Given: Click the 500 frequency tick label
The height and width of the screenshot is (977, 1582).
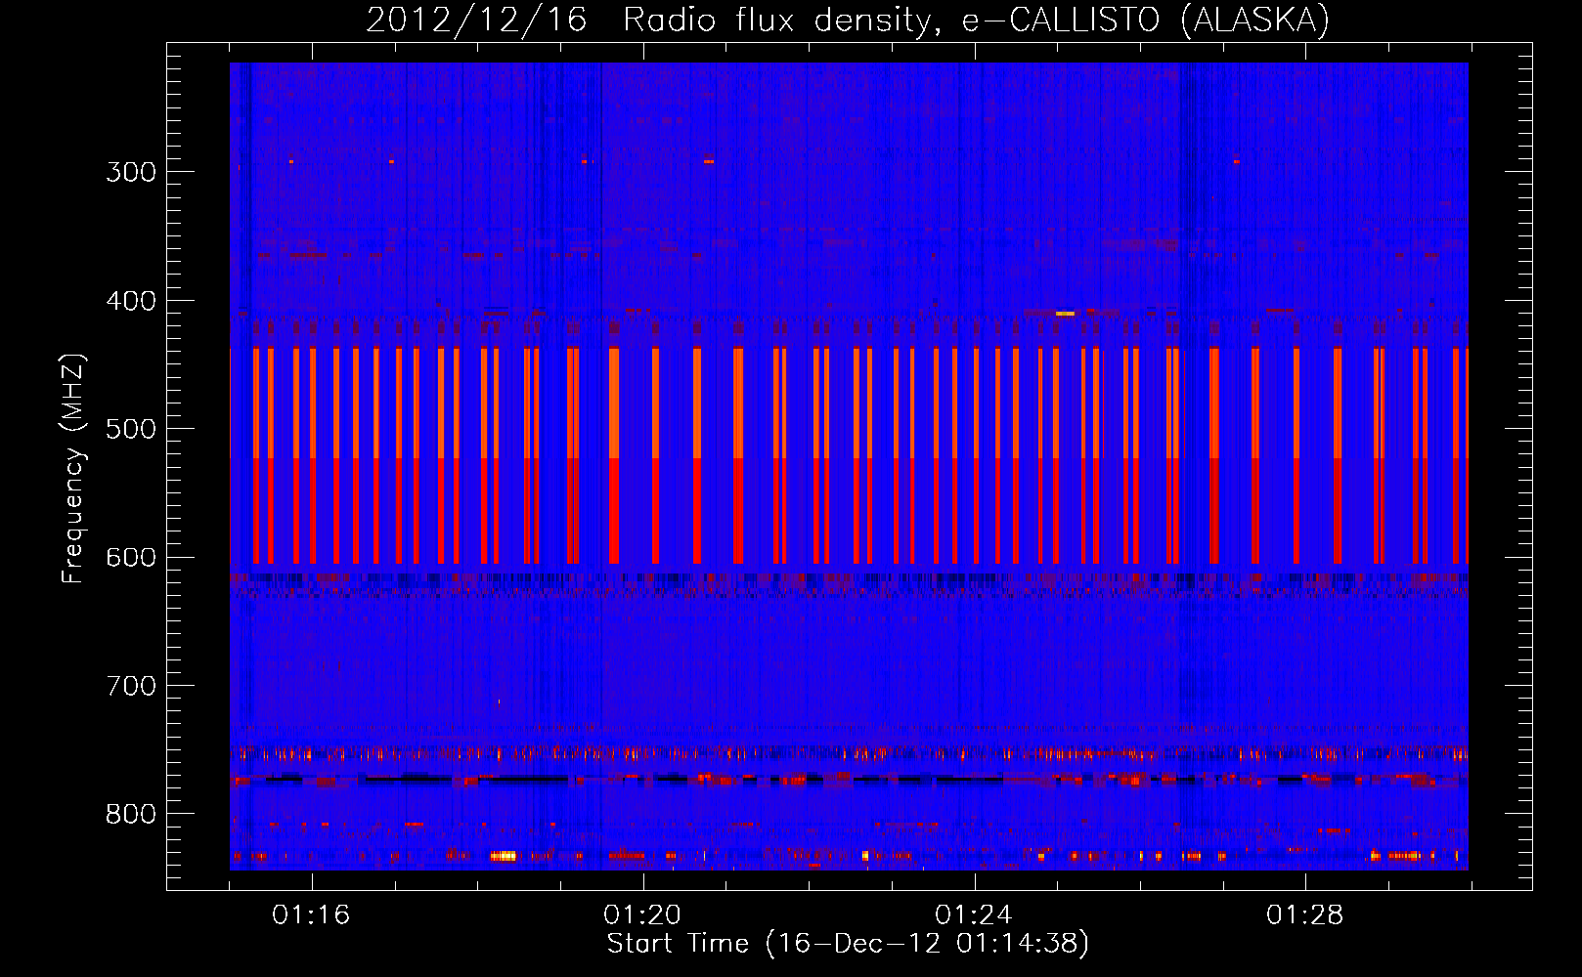Looking at the screenshot, I should tap(131, 429).
